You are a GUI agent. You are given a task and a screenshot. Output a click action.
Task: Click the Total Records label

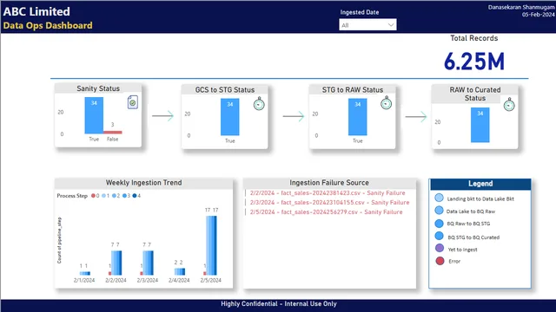[x=474, y=38]
